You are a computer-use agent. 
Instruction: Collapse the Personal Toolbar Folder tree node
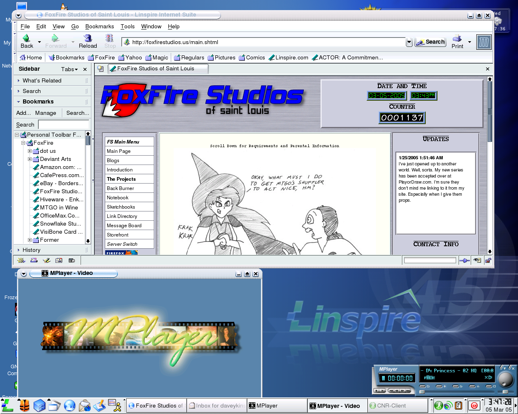point(17,135)
